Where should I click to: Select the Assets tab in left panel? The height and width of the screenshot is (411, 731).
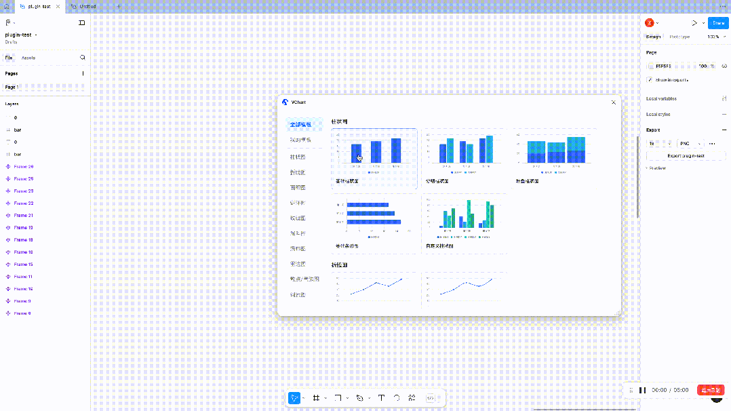point(28,58)
